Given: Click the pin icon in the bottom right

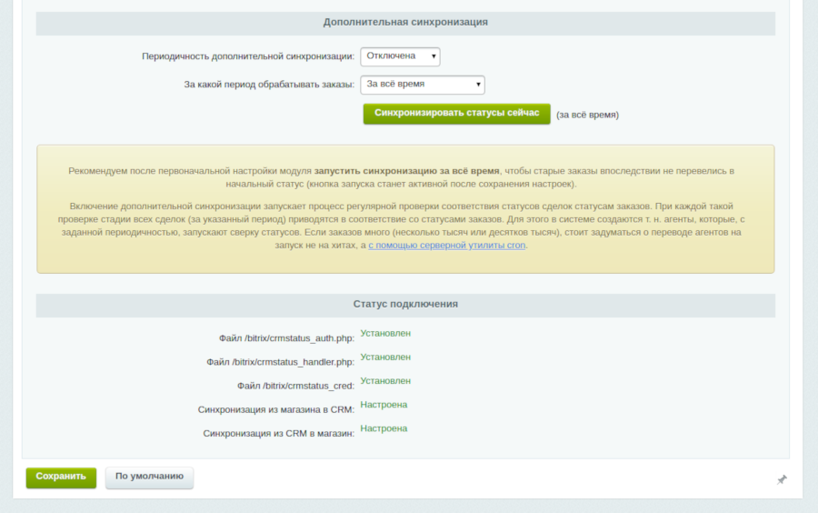Looking at the screenshot, I should 782,479.
